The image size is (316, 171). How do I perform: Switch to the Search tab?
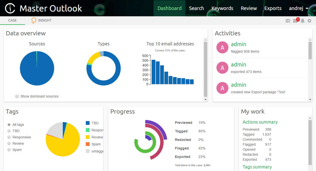point(196,8)
